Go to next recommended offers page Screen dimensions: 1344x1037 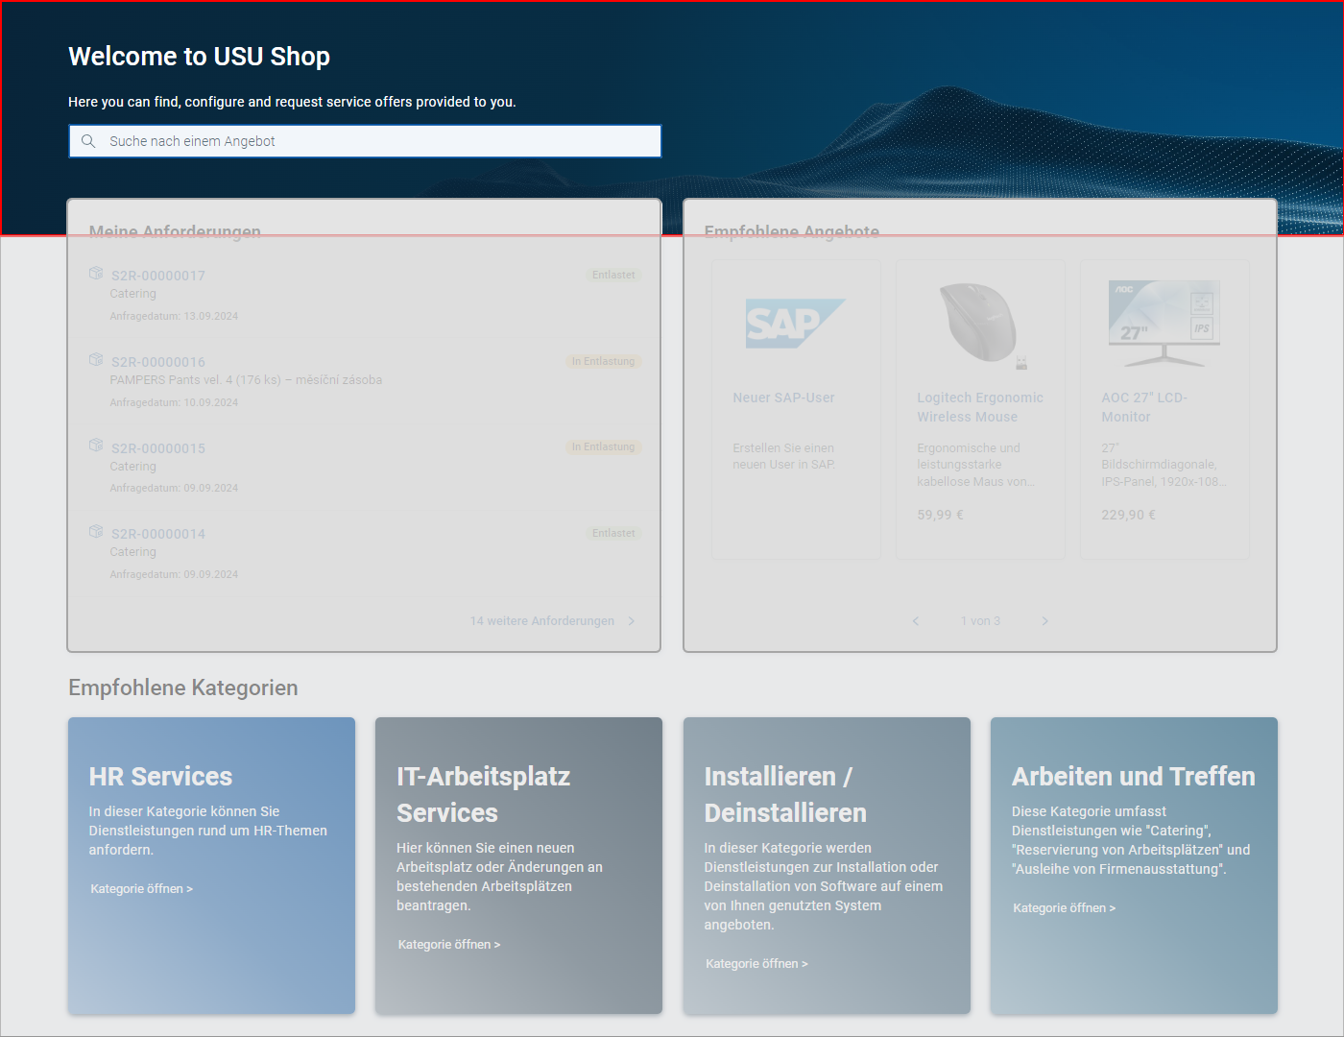[1045, 621]
